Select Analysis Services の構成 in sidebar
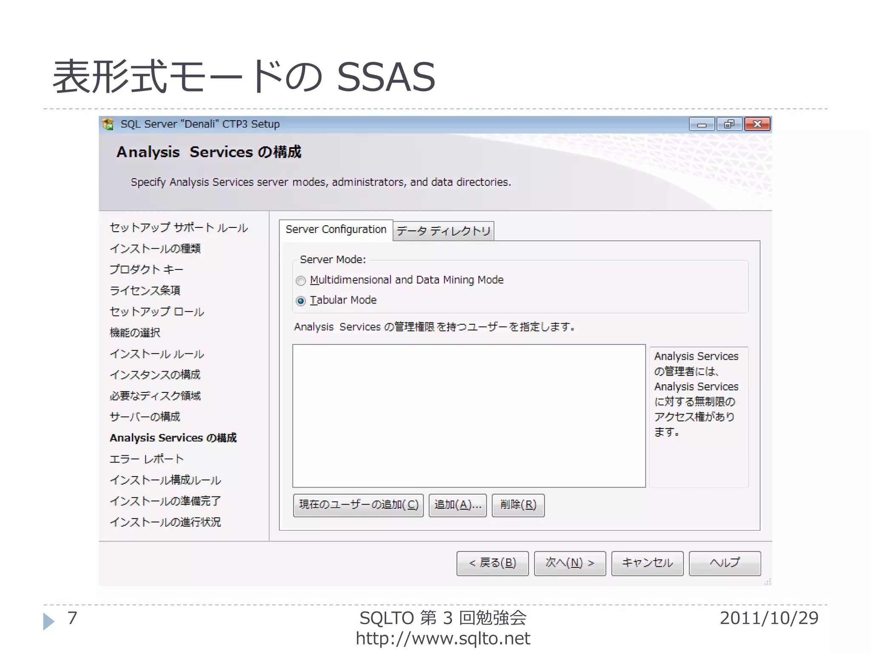Image resolution: width=871 pixels, height=653 pixels. pos(173,438)
